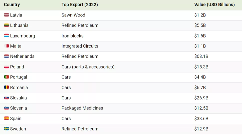Click the Spain flag icon
The height and width of the screenshot is (135, 242).
point(7,118)
